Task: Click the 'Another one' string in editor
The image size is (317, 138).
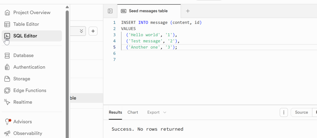Action: coord(144,47)
